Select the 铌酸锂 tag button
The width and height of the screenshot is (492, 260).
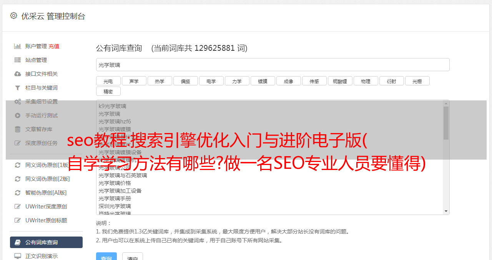click(340, 81)
